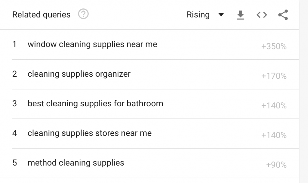The width and height of the screenshot is (308, 183).
Task: Open 'cleaning supplies organizer' query
Action: [x=79, y=74]
